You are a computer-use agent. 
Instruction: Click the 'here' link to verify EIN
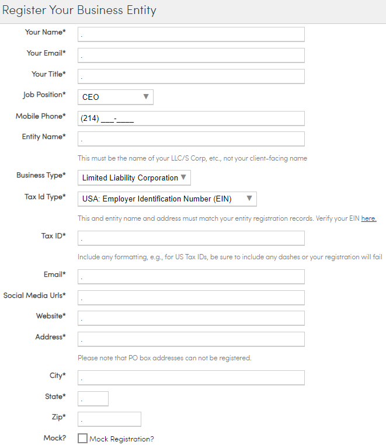point(368,218)
